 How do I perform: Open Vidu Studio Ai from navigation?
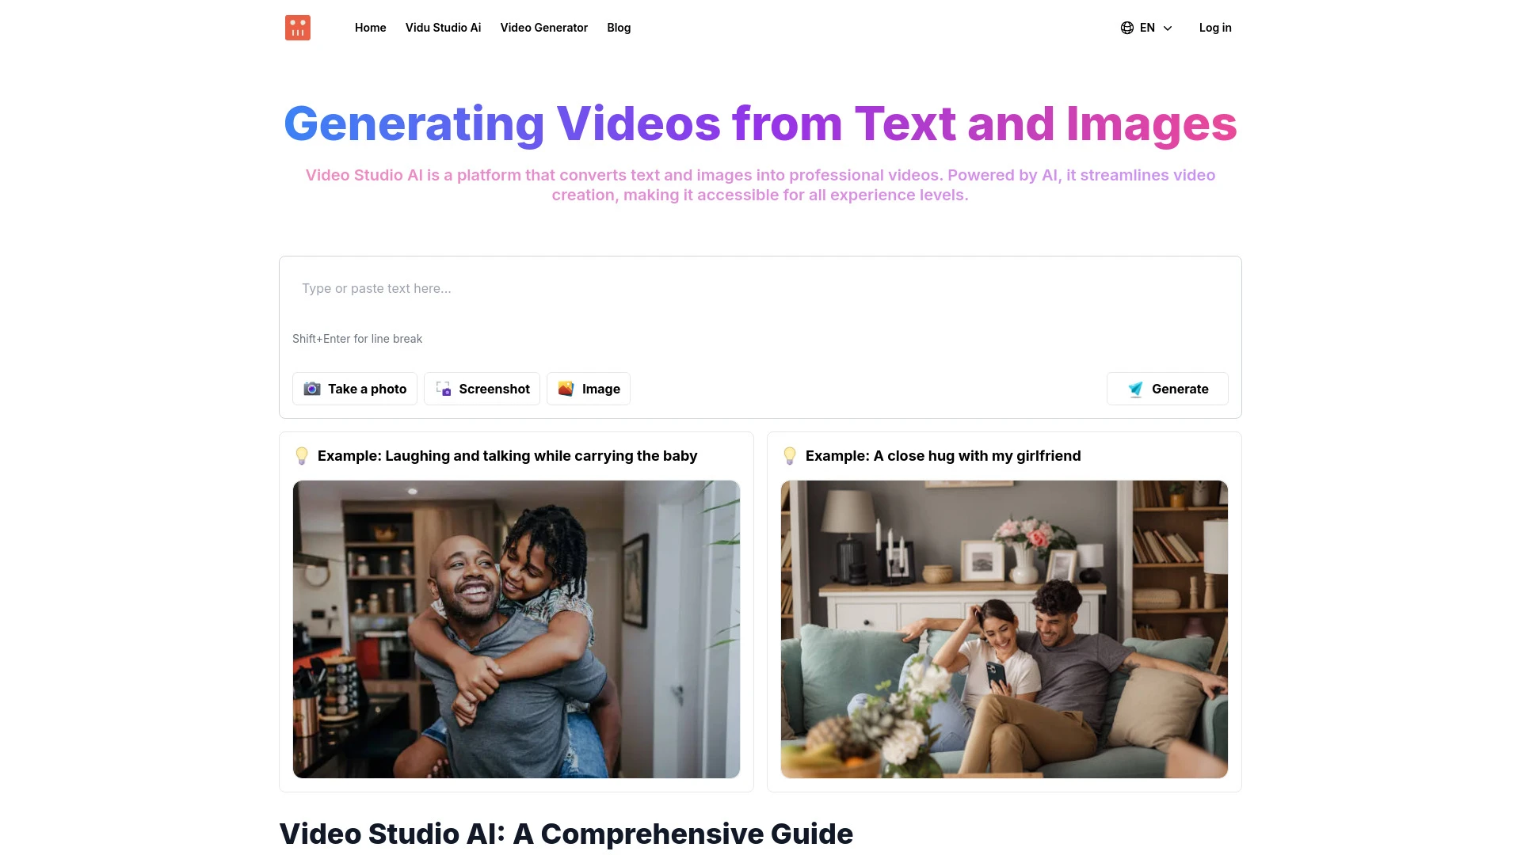coord(443,28)
